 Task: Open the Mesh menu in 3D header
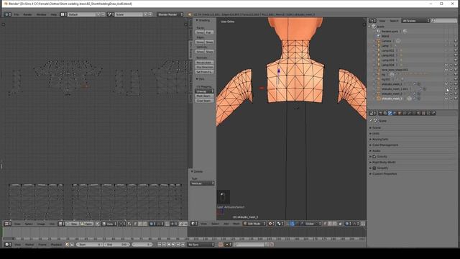click(236, 224)
